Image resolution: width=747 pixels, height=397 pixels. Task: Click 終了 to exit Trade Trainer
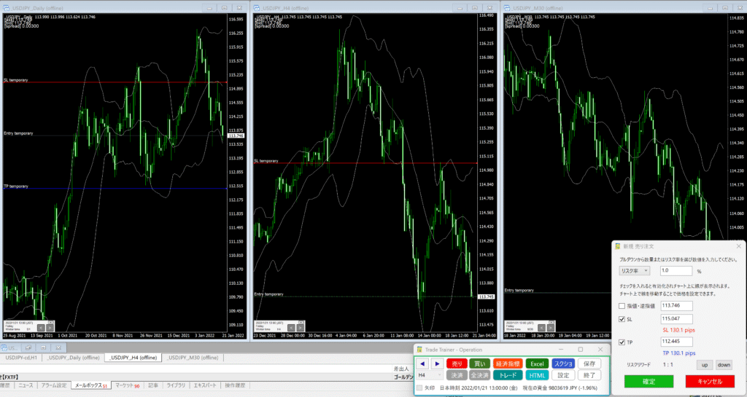(x=589, y=375)
